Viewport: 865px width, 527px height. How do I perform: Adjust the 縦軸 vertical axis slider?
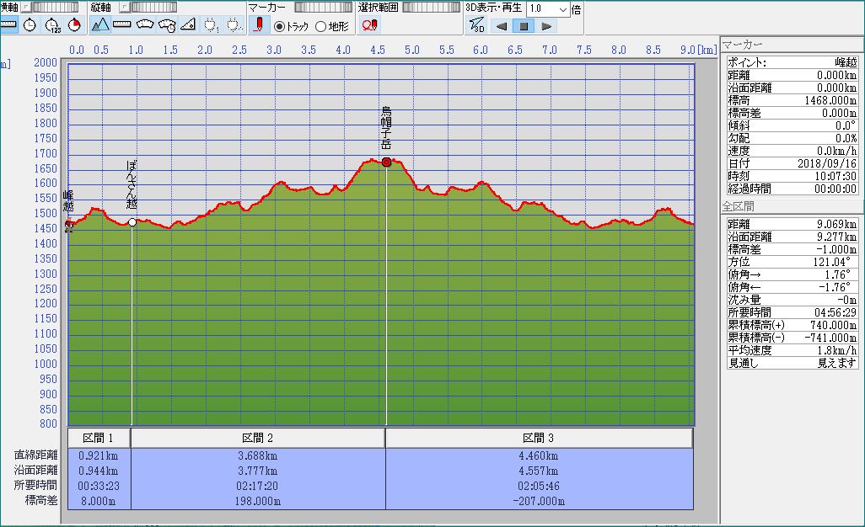(153, 8)
